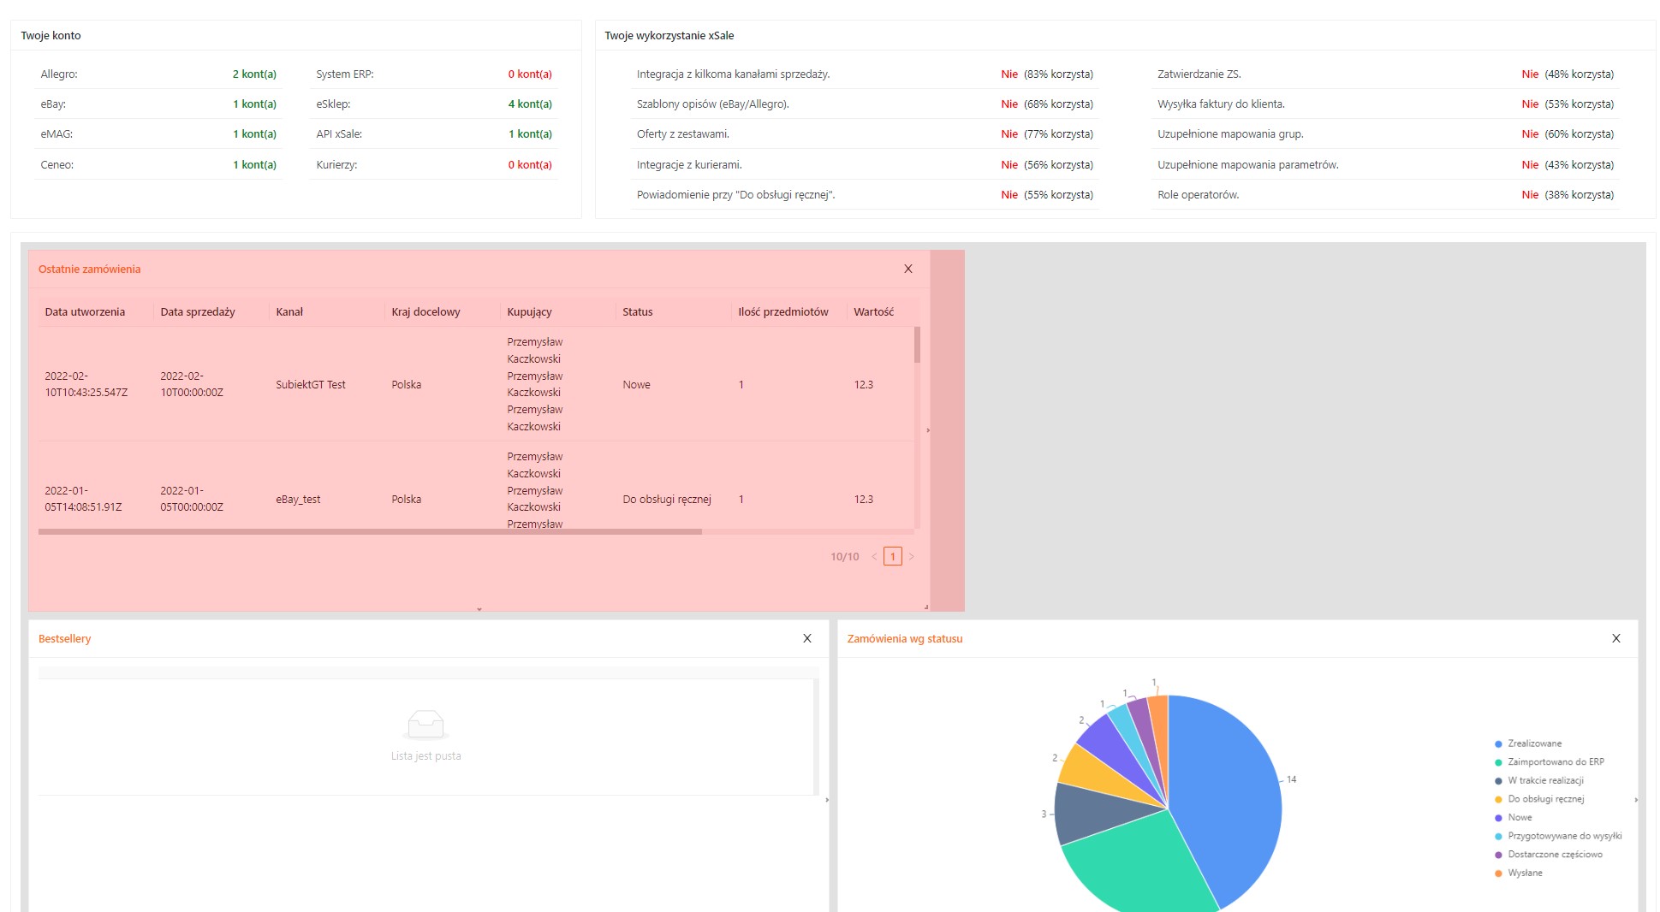Hide Zaimportowano do ERP legend entry
This screenshot has height=912, width=1660.
point(1555,762)
